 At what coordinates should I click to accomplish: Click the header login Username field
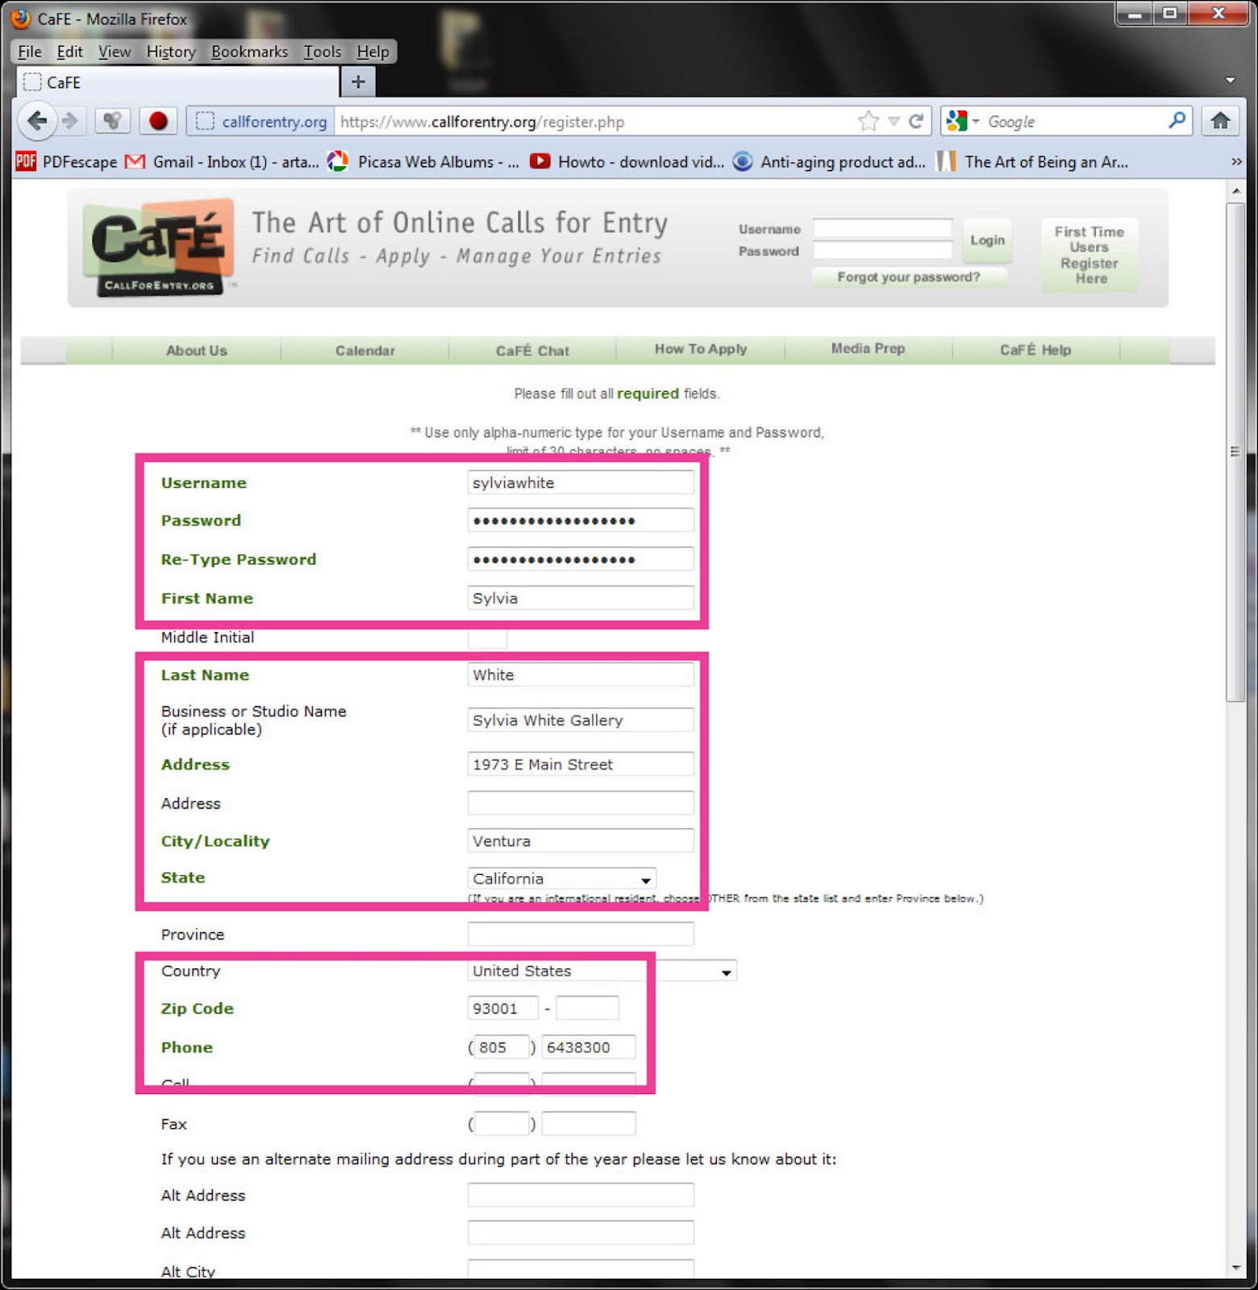[x=882, y=229]
